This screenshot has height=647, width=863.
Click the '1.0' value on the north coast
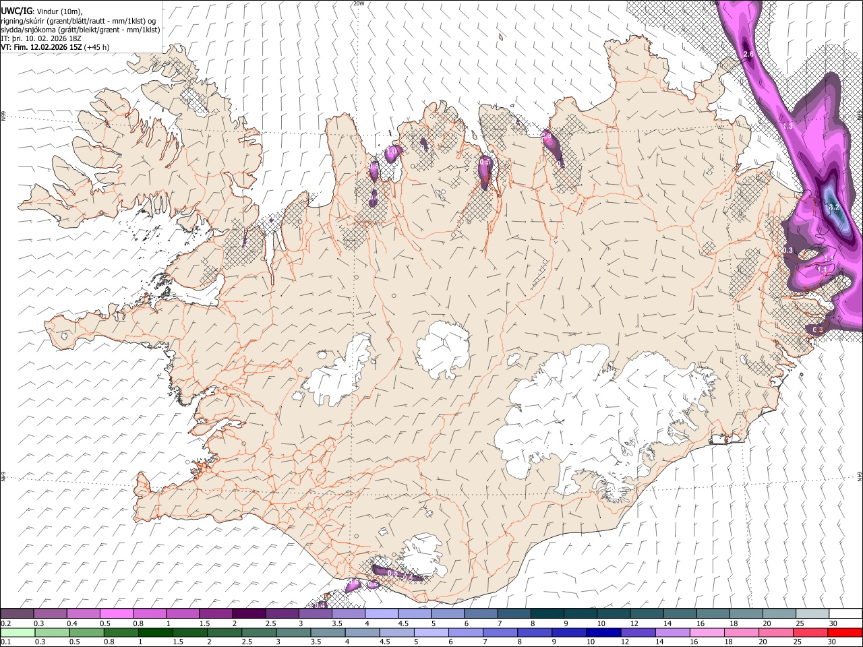pos(390,152)
